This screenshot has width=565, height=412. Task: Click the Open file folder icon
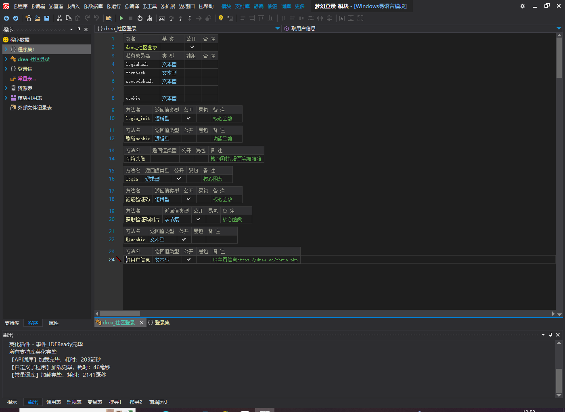(37, 18)
